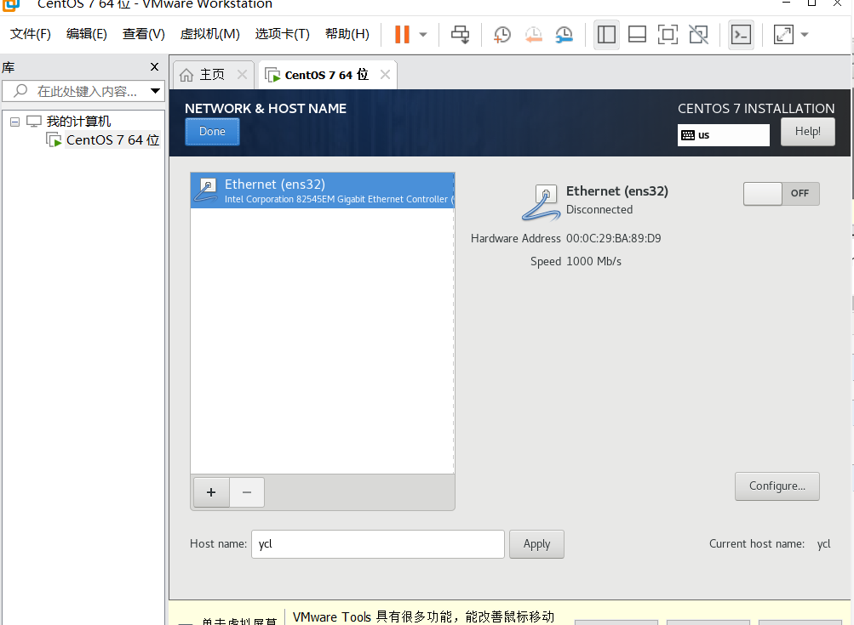
Task: Close the library panel
Action: (x=155, y=67)
